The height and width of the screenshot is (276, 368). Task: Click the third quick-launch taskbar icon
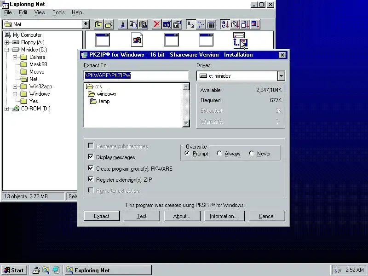(x=56, y=270)
